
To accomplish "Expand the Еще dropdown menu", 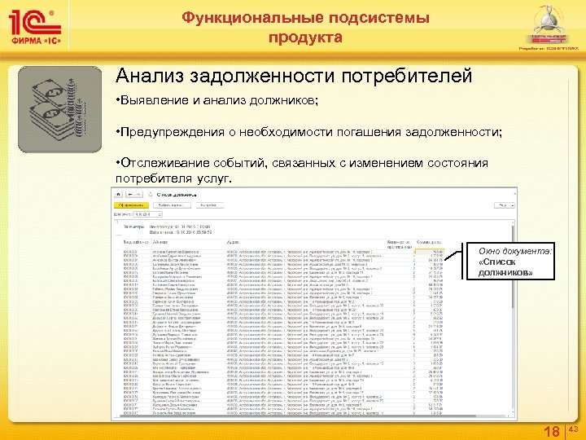I will [x=505, y=205].
